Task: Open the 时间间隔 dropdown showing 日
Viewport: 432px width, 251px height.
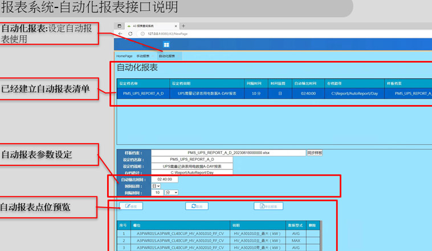Action: (156, 186)
